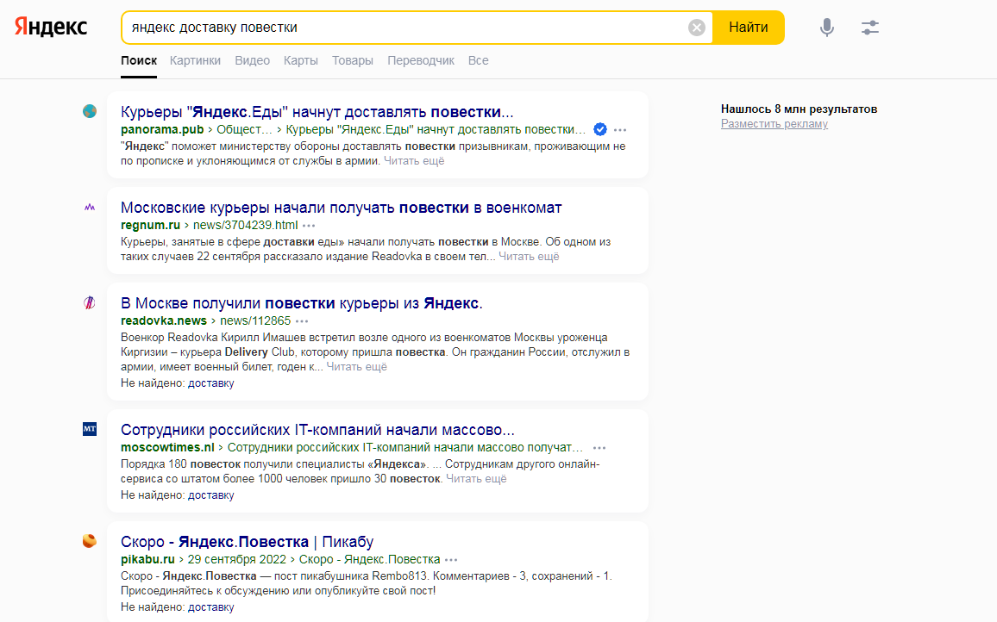Select the Поиск tab
This screenshot has width=997, height=622.
(139, 60)
